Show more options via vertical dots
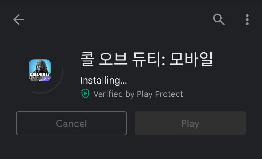Screen dimensions: 262x159 [x=247, y=20]
